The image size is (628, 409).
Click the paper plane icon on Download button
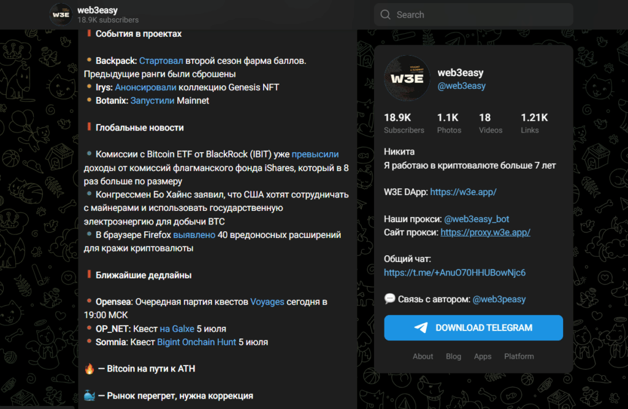point(421,327)
